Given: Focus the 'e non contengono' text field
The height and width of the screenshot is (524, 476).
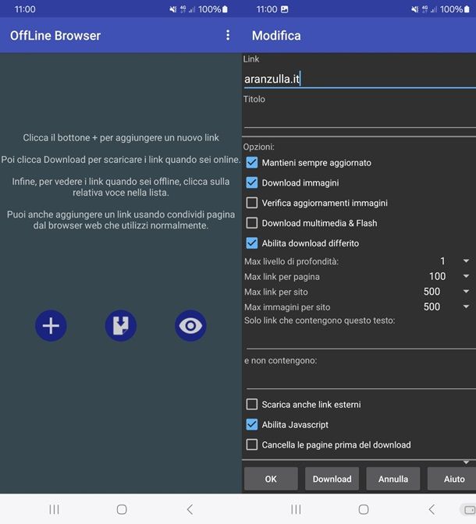Looking at the screenshot, I should point(360,379).
